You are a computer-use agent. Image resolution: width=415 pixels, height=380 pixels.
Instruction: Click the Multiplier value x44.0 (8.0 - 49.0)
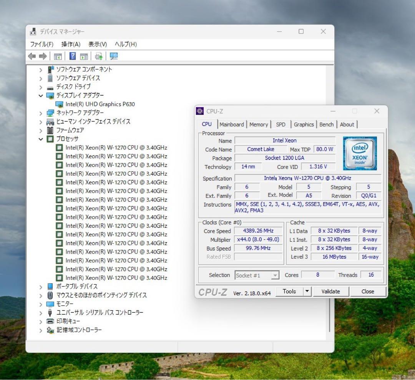click(x=258, y=239)
